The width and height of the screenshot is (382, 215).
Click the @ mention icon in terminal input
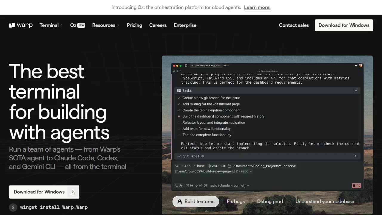tap(201, 185)
